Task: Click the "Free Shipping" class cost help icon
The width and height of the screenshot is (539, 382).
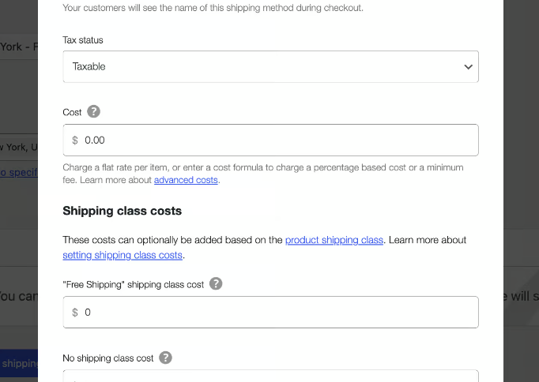Action: coord(216,284)
